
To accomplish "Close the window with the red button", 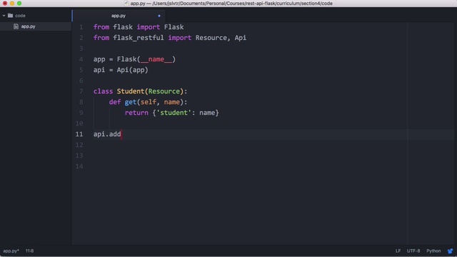I will click(x=5, y=3).
